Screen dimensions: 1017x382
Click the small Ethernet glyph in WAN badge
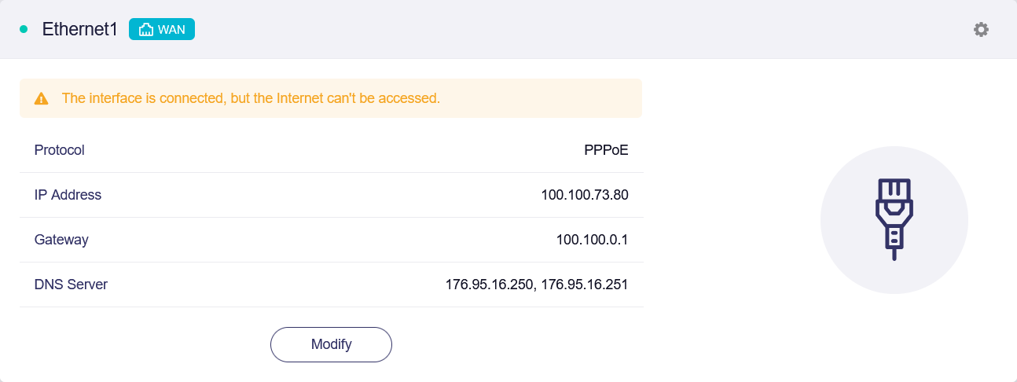pos(145,30)
